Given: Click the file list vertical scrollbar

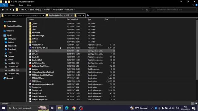Looking at the screenshot, I should [x=197, y=50].
